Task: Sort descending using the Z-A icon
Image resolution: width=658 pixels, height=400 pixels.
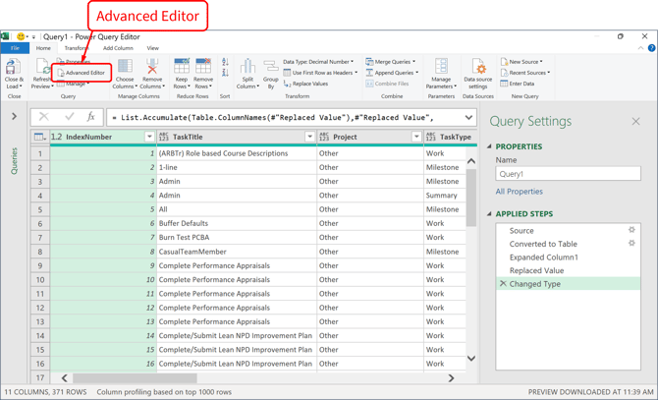Action: [x=225, y=73]
